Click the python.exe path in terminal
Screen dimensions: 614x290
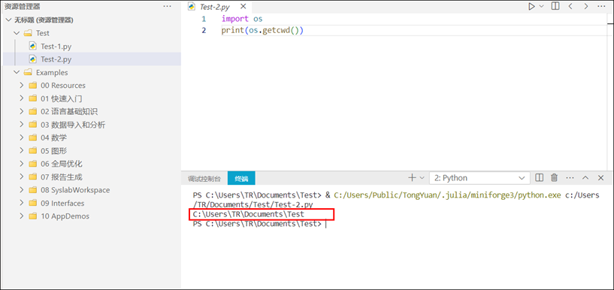click(x=448, y=195)
